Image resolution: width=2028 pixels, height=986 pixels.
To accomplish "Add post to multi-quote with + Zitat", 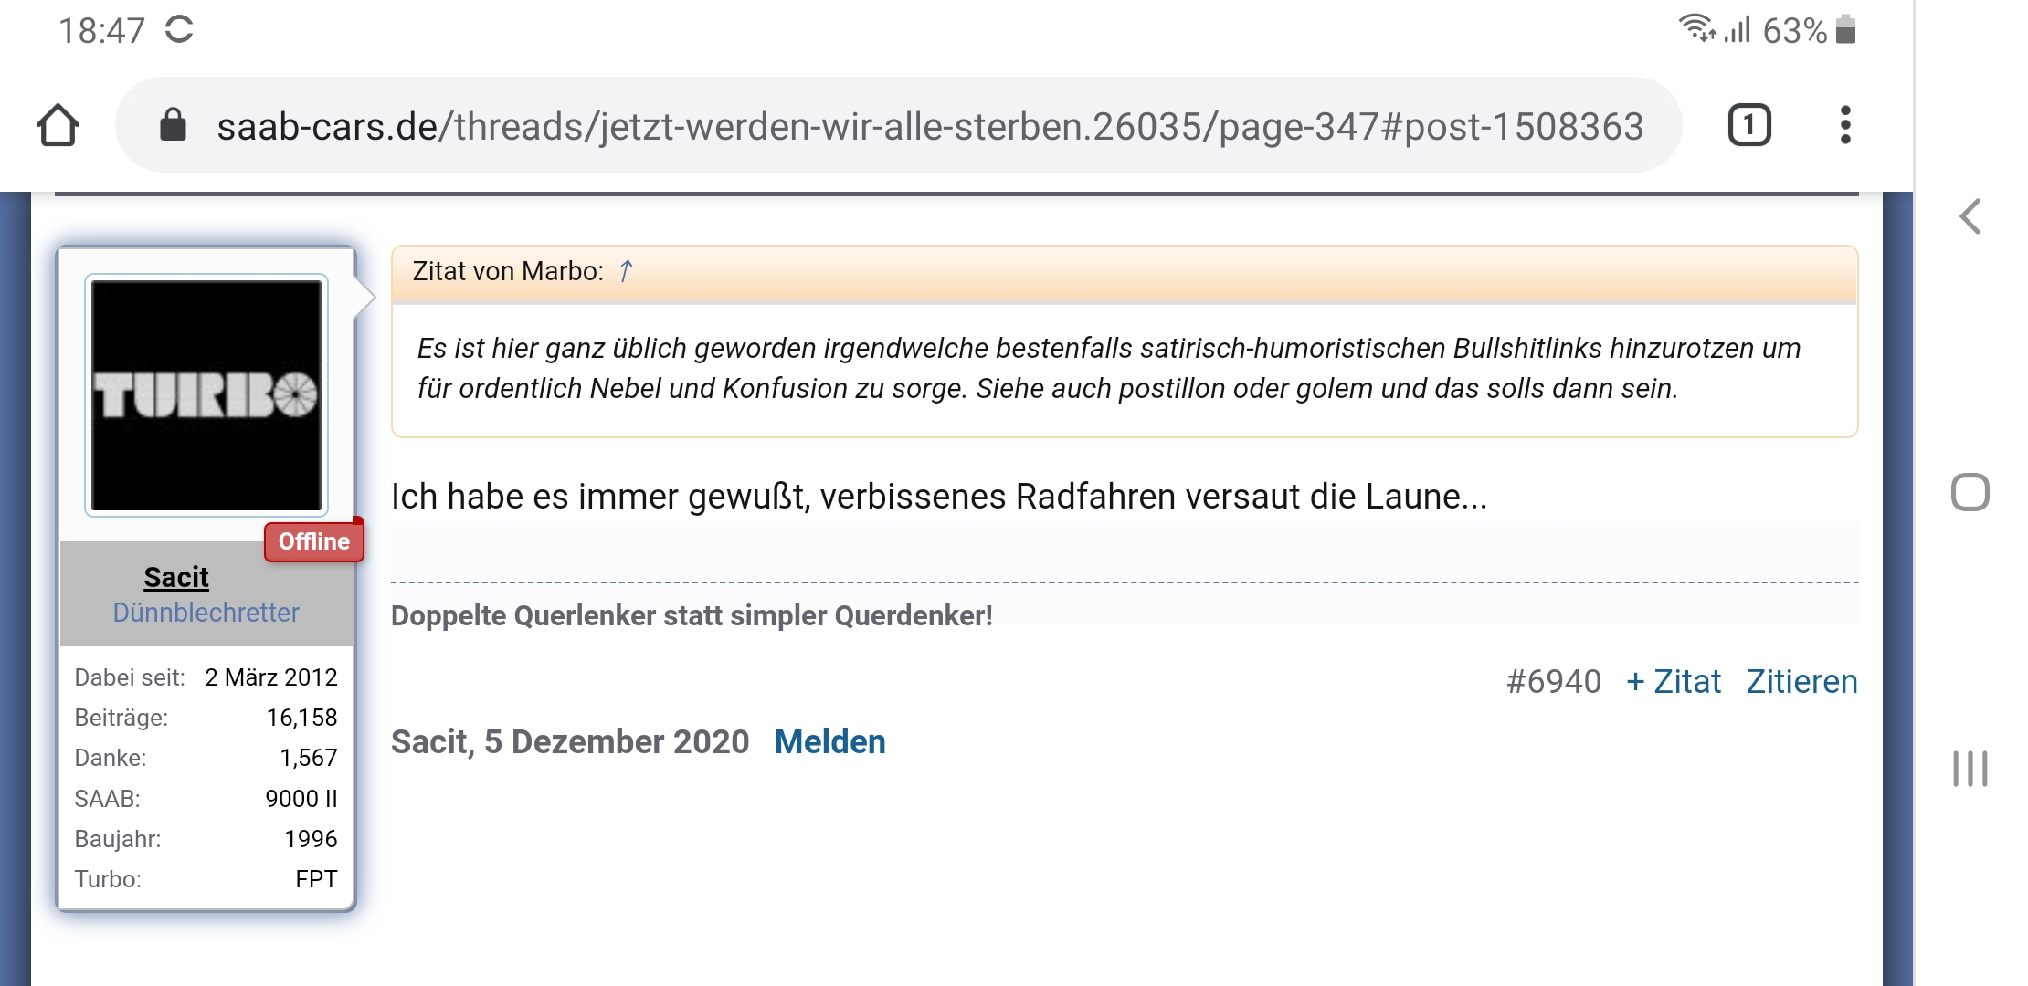I will (x=1674, y=682).
